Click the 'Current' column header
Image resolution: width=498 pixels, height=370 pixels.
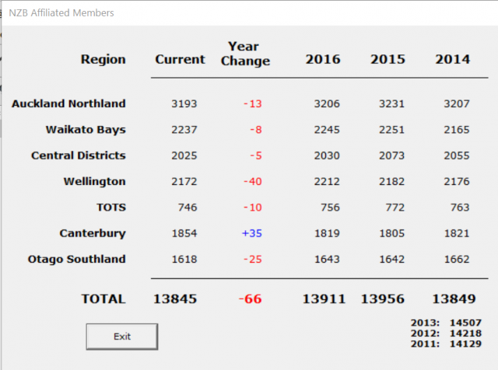coord(180,59)
